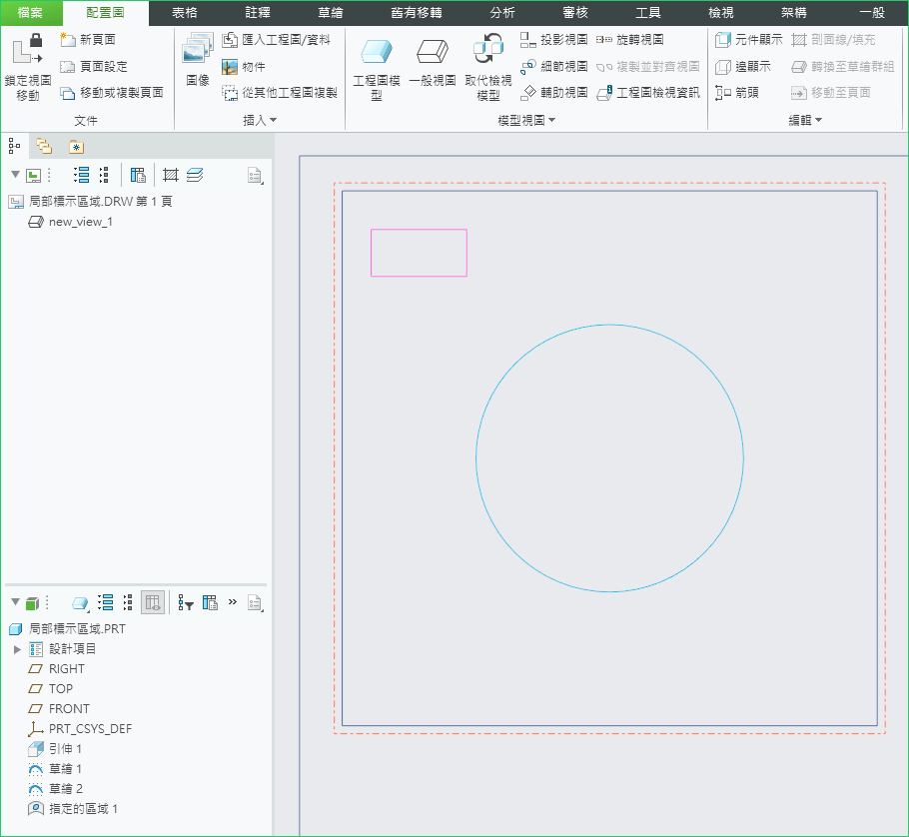909x837 pixels.
Task: Expand the 設計項目 tree node
Action: click(x=17, y=649)
